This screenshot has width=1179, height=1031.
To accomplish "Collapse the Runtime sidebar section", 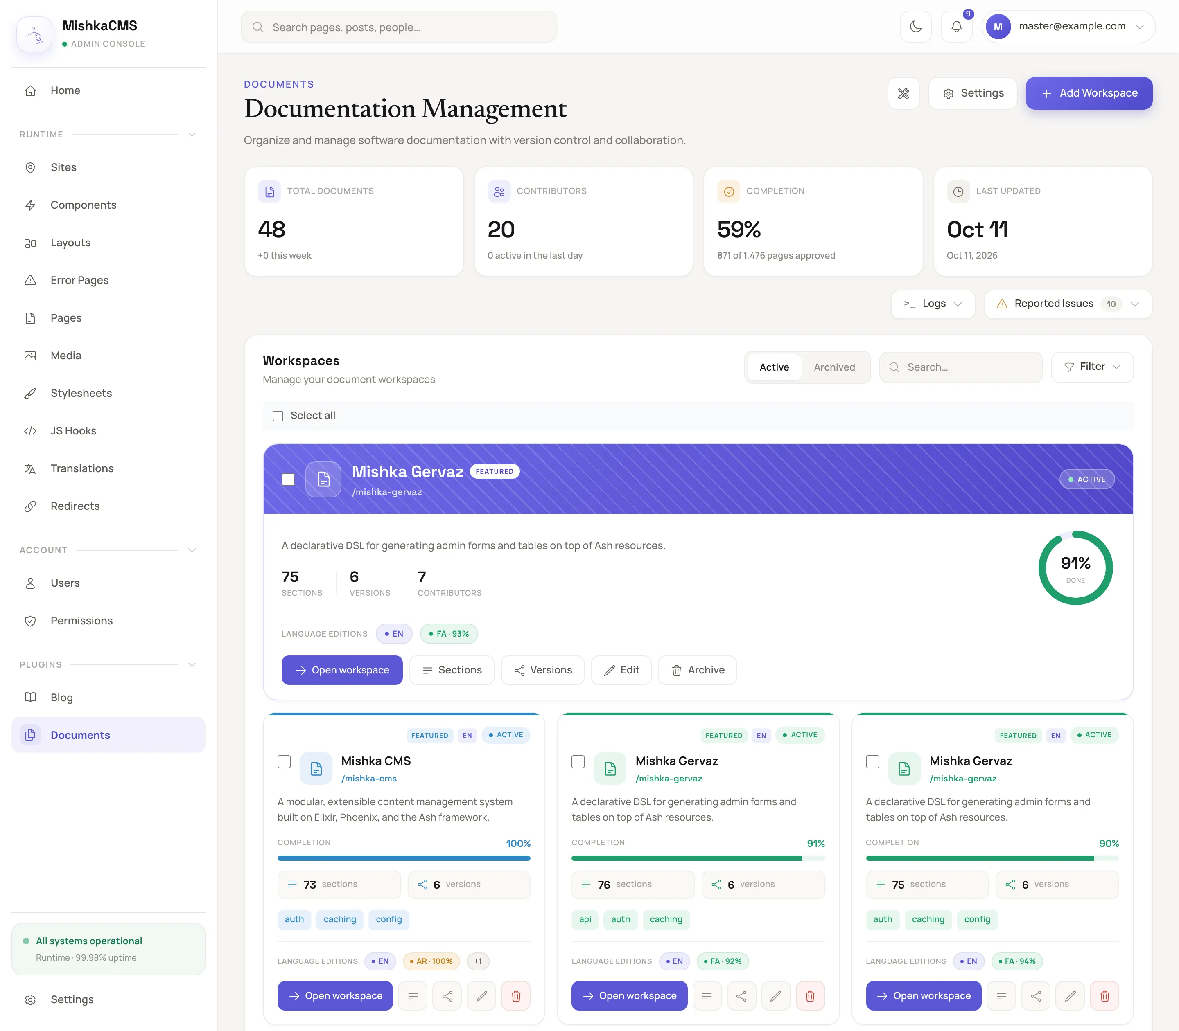I will pyautogui.click(x=192, y=135).
